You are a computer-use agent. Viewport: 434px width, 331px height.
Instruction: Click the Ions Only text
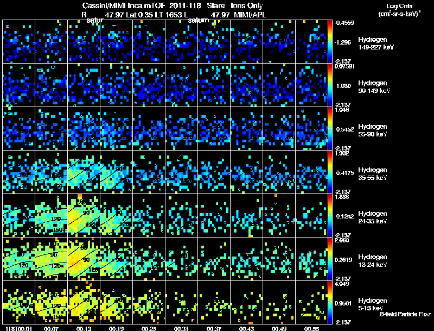(247, 5)
